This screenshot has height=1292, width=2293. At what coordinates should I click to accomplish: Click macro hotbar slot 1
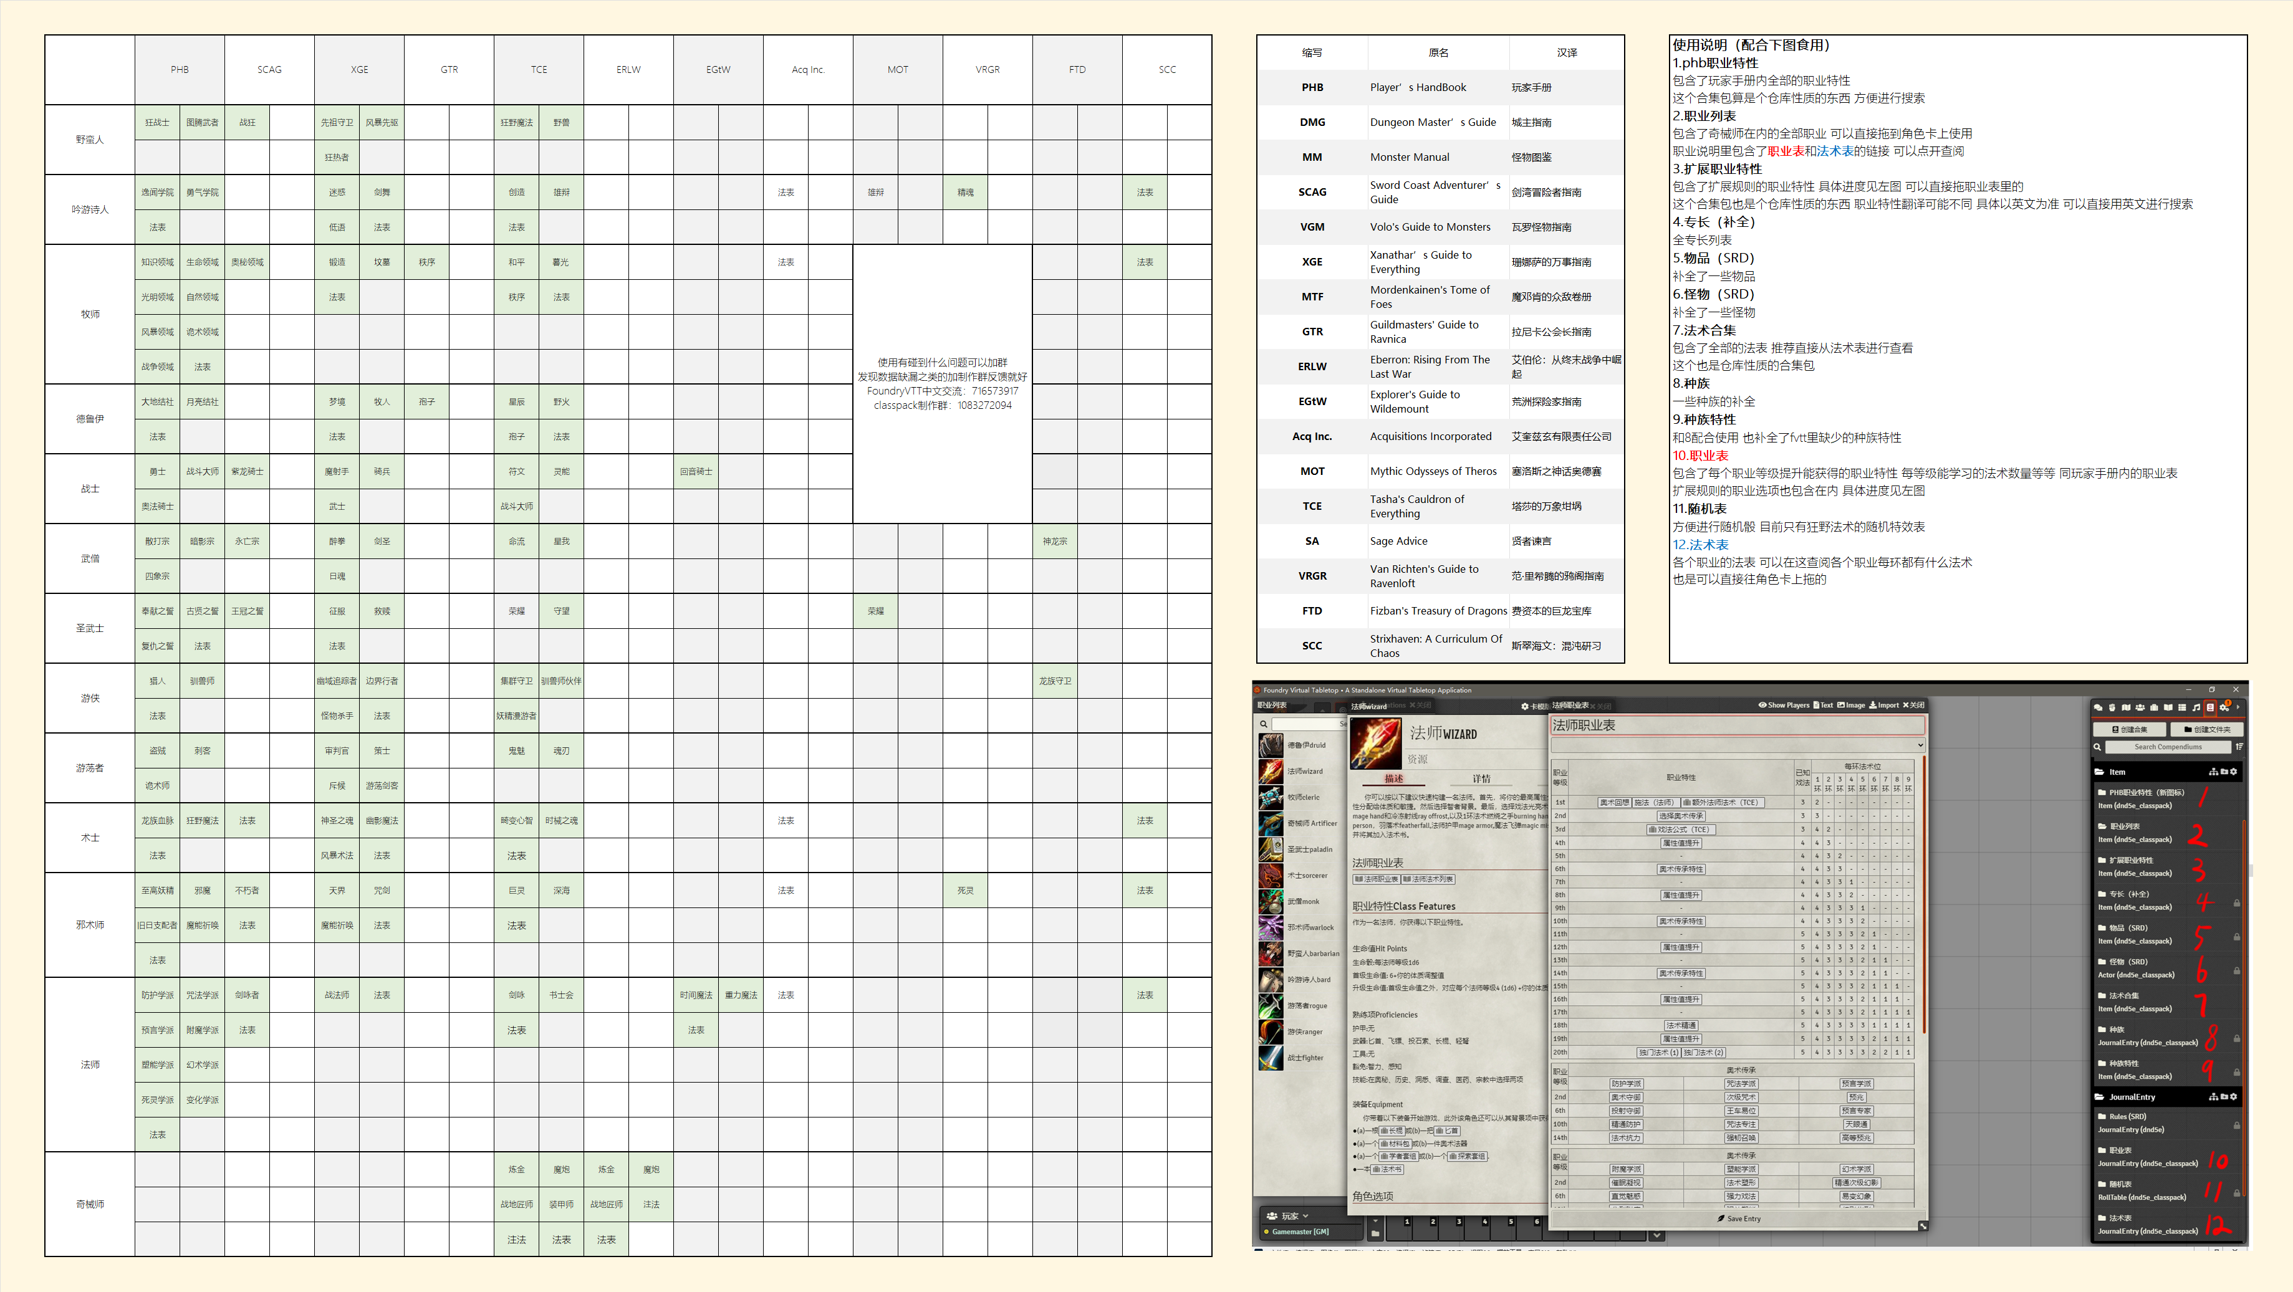click(x=1399, y=1229)
